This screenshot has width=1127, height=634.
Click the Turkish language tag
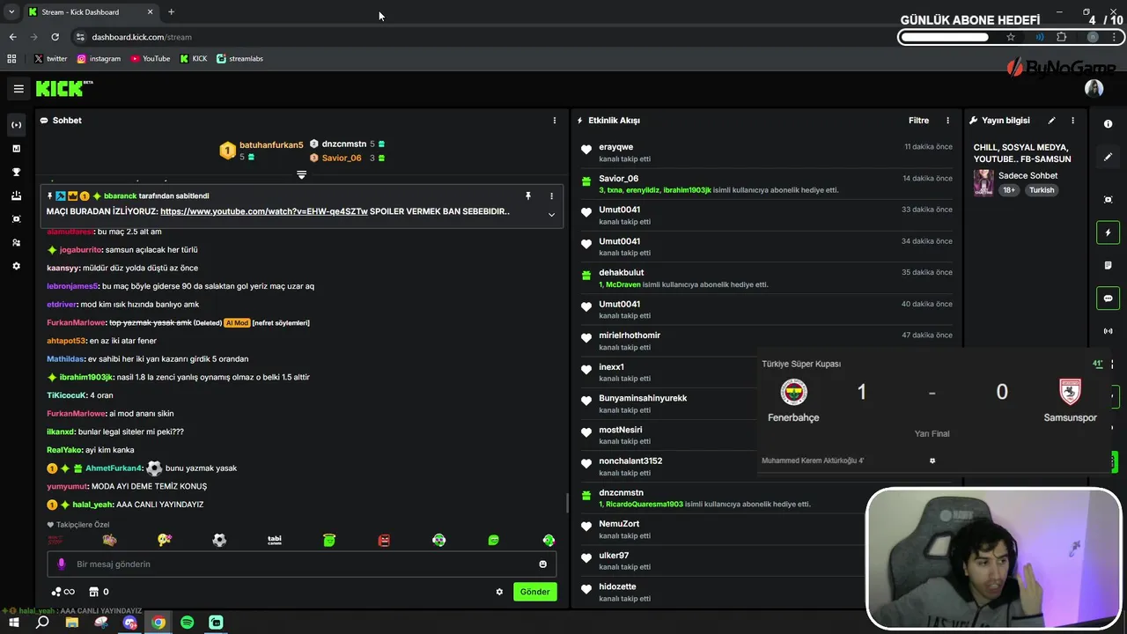(1042, 190)
